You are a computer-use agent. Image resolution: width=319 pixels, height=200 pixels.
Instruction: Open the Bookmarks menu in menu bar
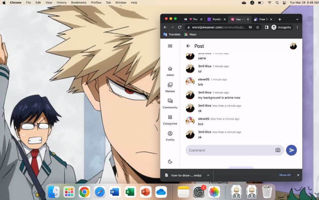coord(78,3)
